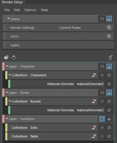Screen dimensions: 117x143
Task: Click the accept visible layers checklist icon
Action: [x=111, y=57]
